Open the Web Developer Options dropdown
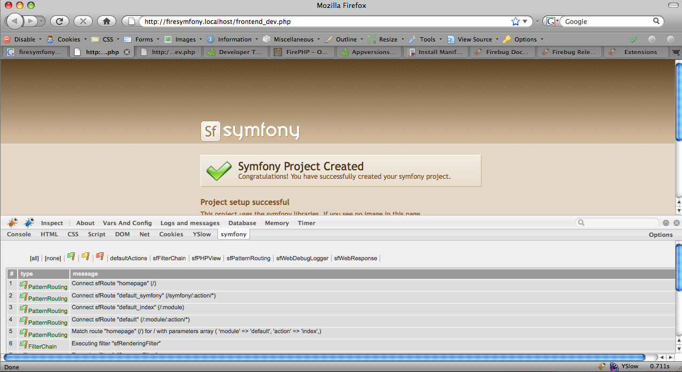The height and width of the screenshot is (372, 682). [x=523, y=39]
